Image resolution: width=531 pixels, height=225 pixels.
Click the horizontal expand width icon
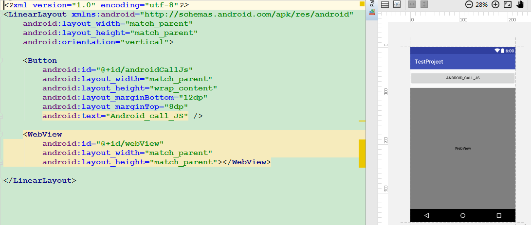(x=411, y=4)
